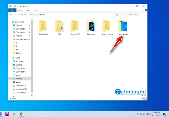
Task: Select This PC in navigation pane
Action: pyautogui.click(x=17, y=58)
